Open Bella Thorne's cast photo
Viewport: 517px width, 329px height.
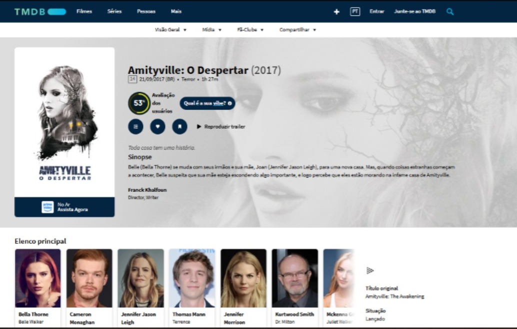[38, 278]
